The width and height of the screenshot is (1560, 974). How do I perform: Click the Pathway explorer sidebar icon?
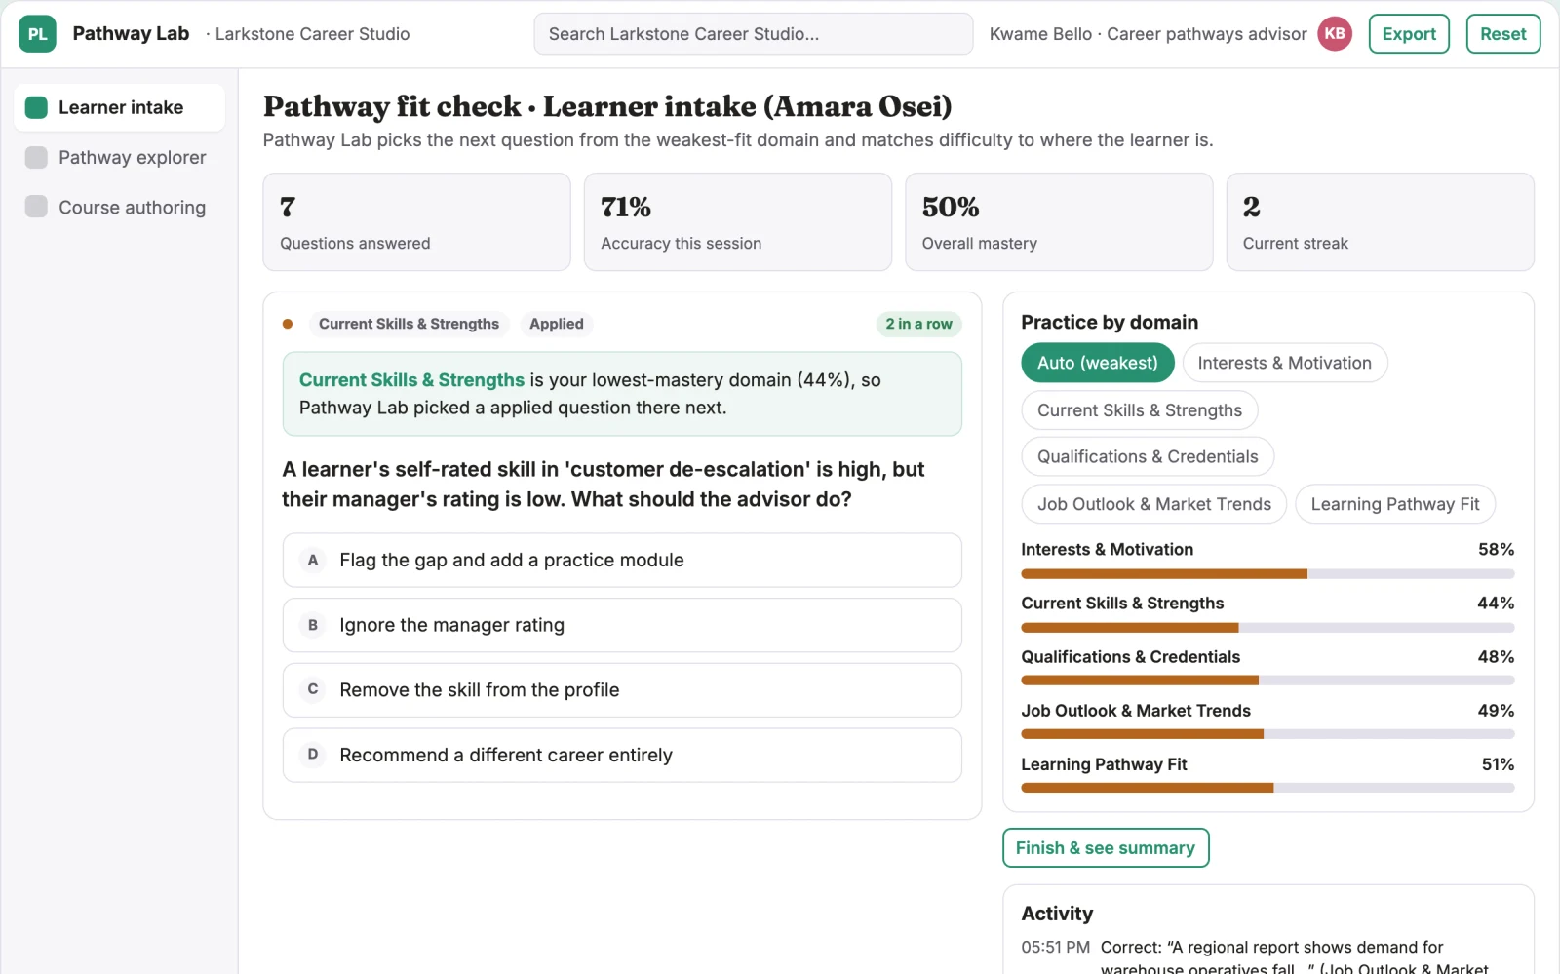tap(36, 157)
